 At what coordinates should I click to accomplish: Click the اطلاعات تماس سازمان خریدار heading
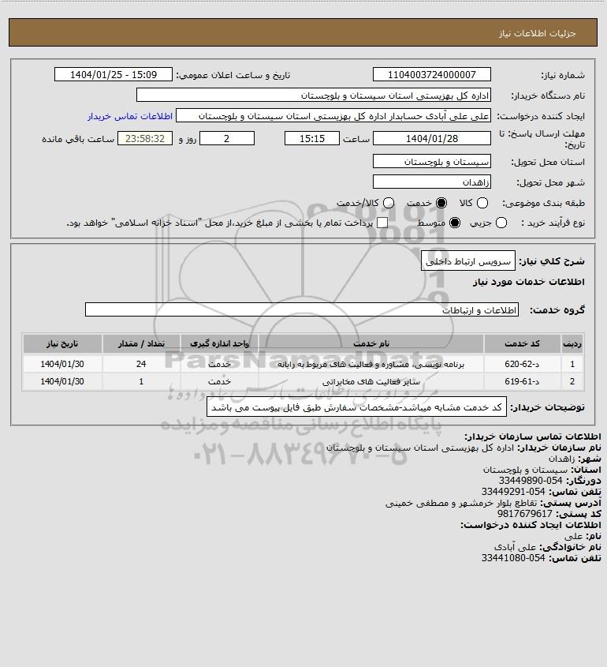click(533, 437)
